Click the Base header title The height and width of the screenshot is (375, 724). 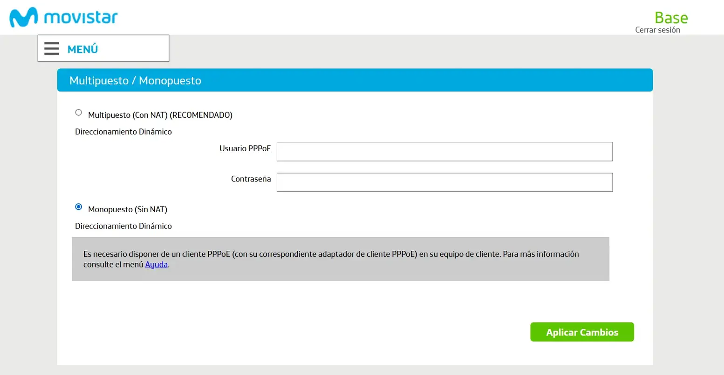coord(671,18)
